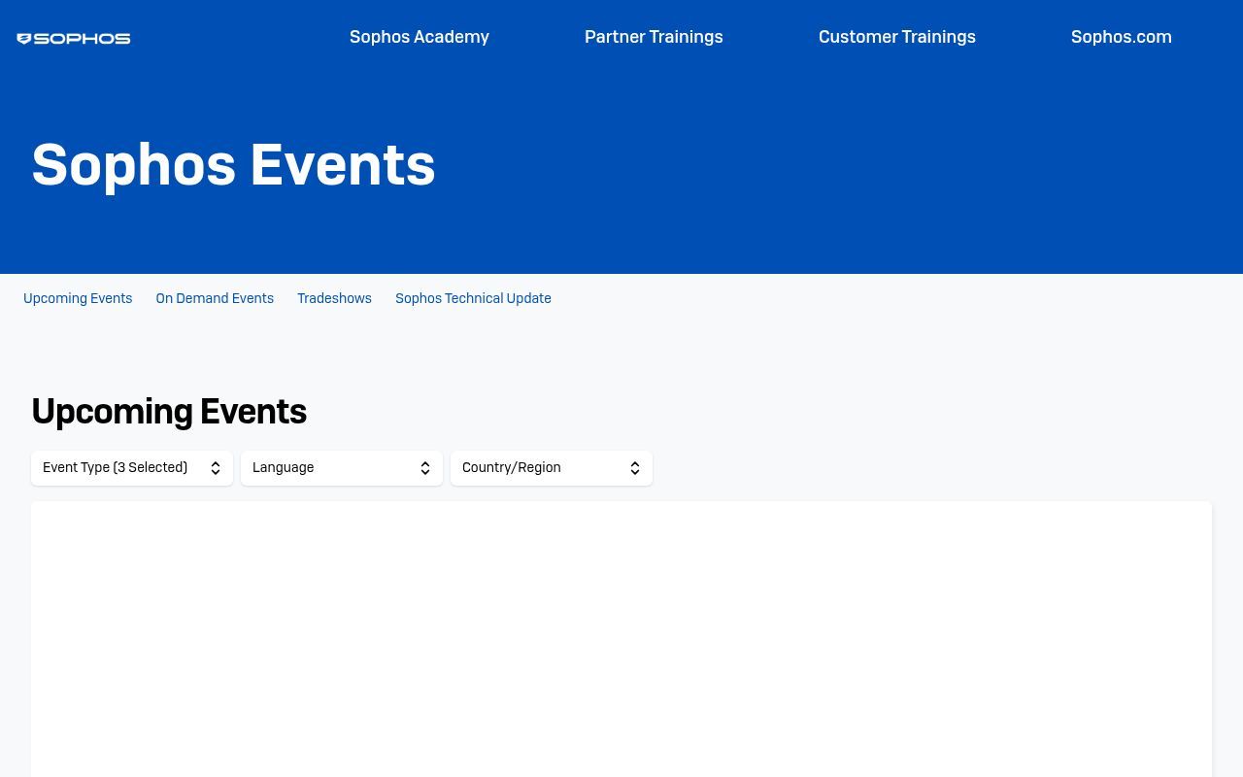Screen dimensions: 1243x777
Task: Open the Language filter dropdown
Action: (342, 468)
